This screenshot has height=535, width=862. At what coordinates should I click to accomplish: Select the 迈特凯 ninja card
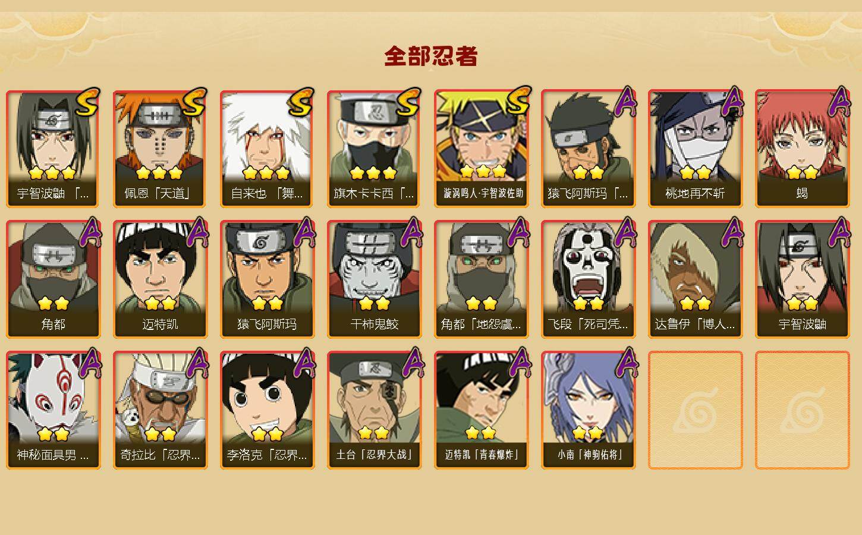tap(160, 279)
